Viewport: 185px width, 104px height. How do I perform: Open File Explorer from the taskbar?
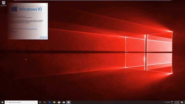[x=54, y=102]
